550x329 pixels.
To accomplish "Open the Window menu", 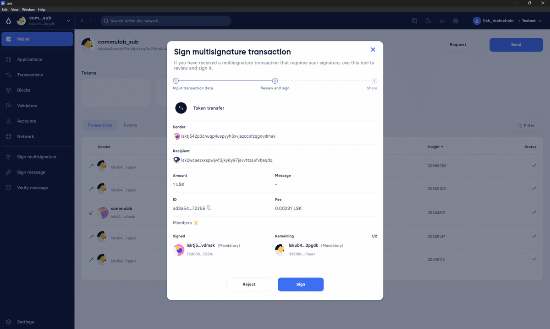I will [28, 10].
